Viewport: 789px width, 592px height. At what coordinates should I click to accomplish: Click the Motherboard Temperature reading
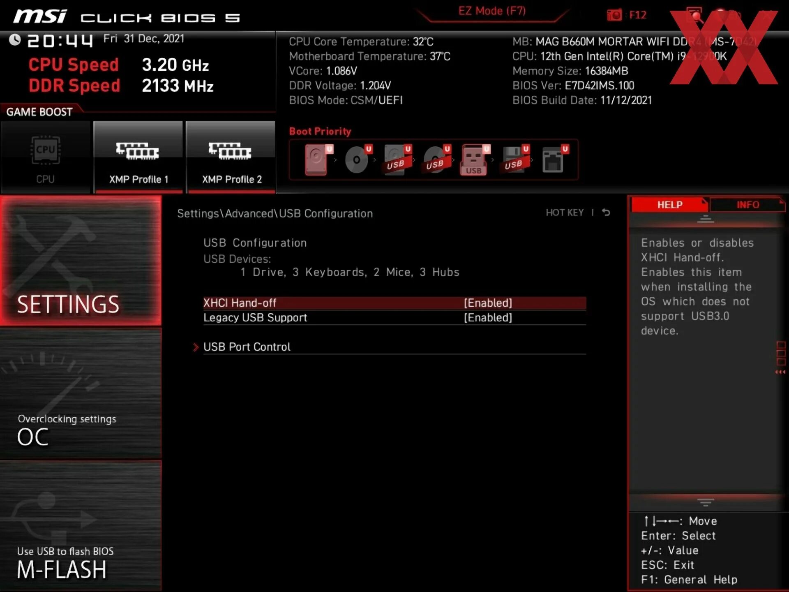(369, 56)
